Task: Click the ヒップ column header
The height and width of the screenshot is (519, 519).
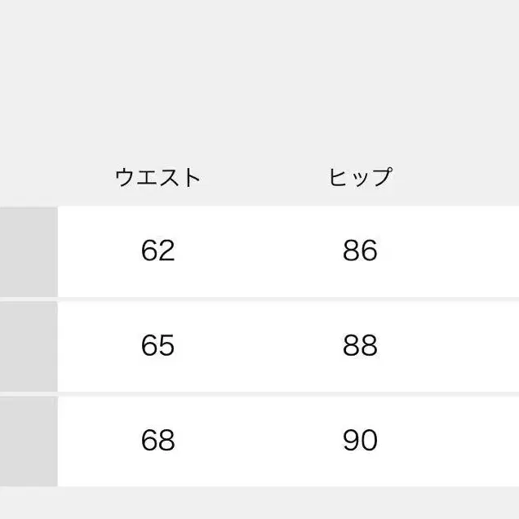Action: pos(360,177)
